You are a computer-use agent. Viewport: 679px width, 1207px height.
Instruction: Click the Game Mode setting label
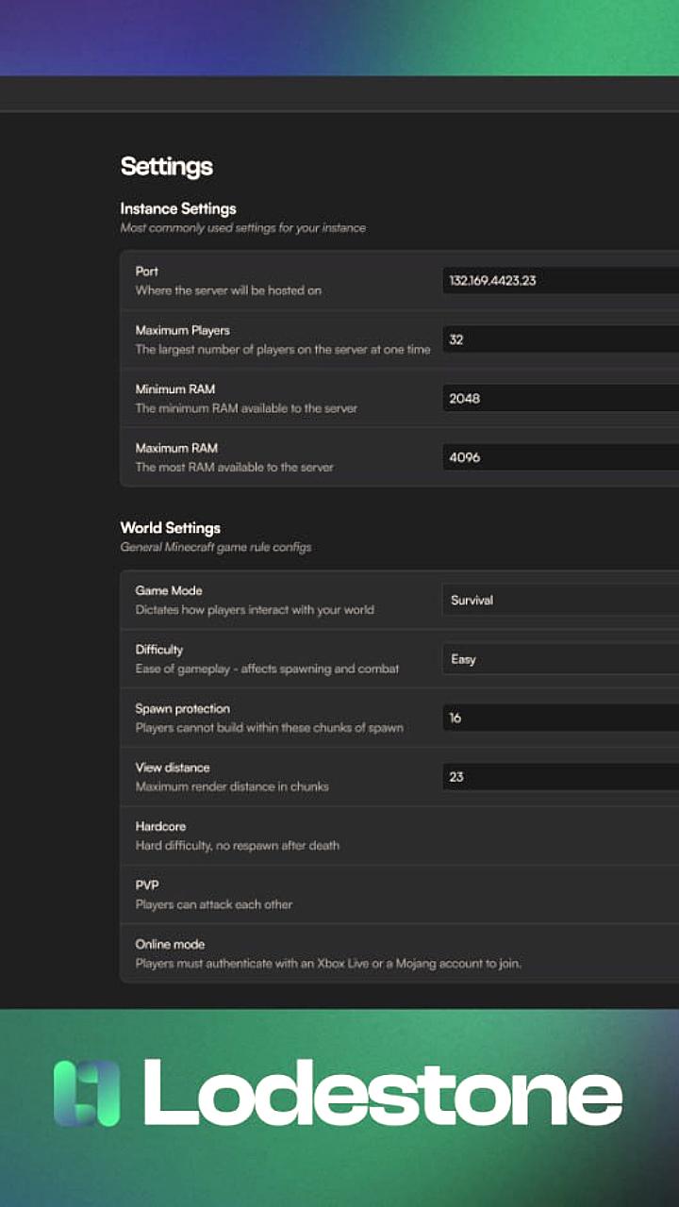[169, 590]
